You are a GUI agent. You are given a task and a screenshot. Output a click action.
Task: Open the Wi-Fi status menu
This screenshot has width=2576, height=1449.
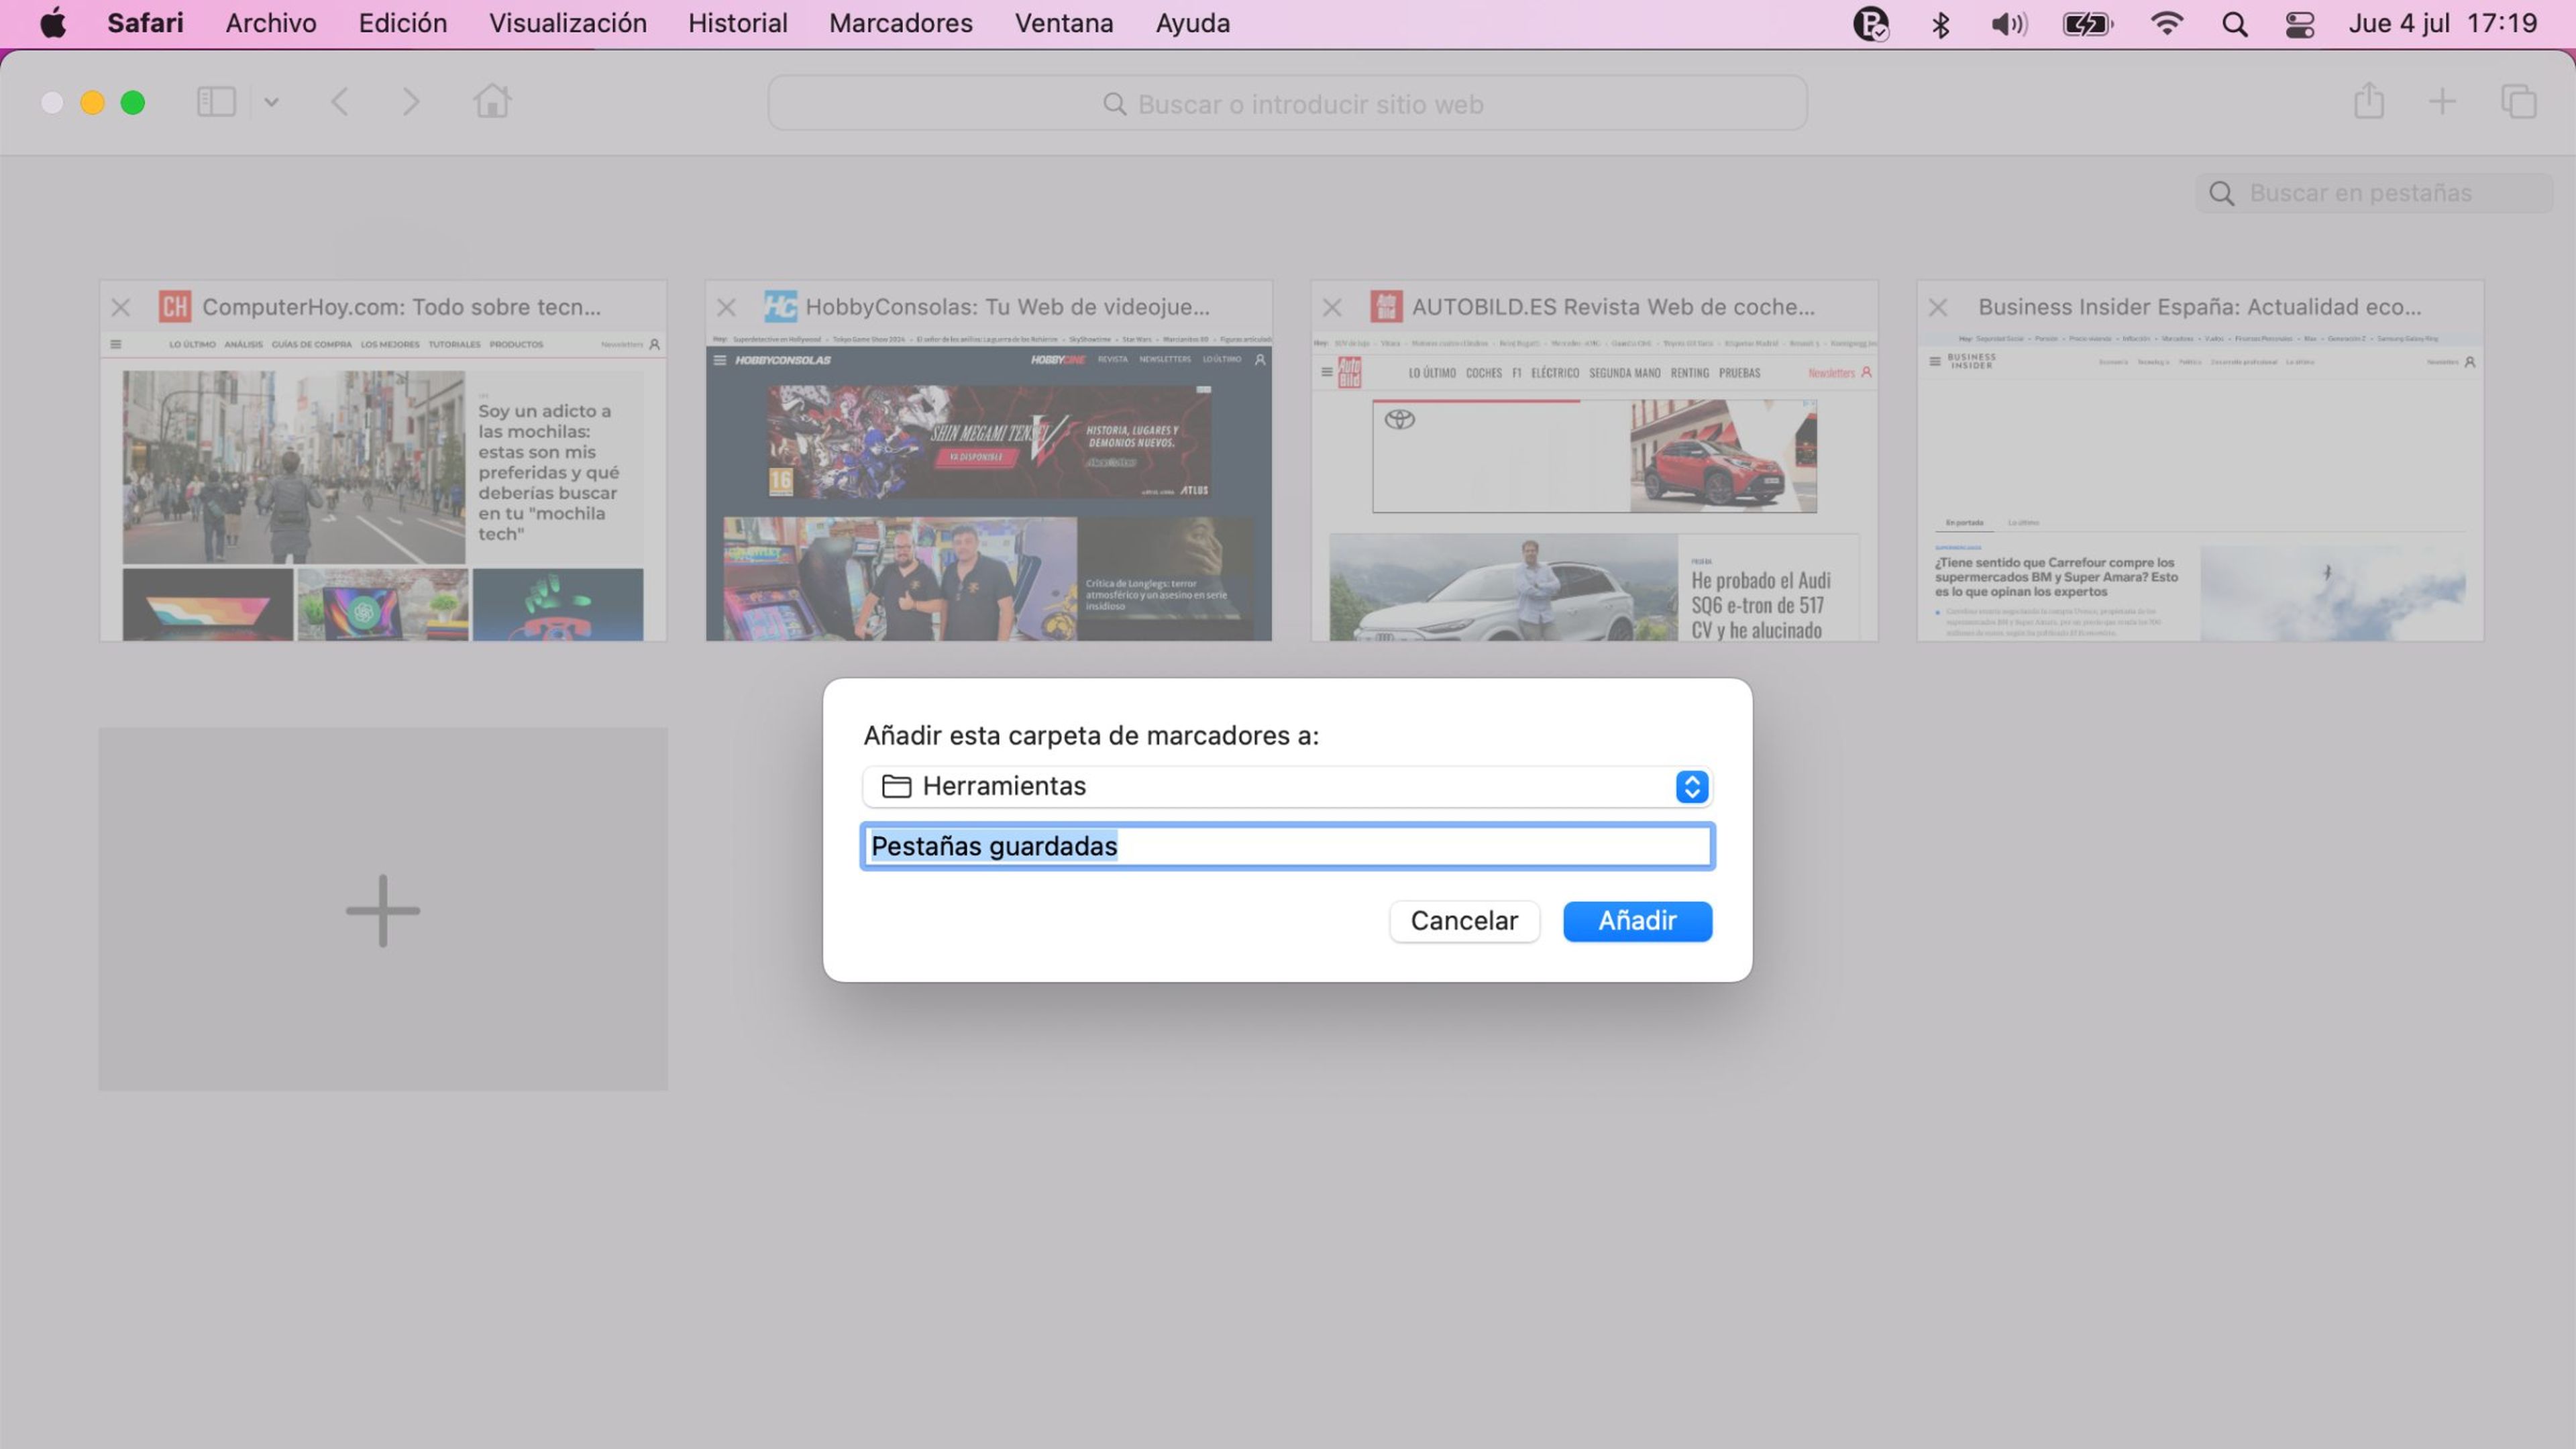(2166, 23)
